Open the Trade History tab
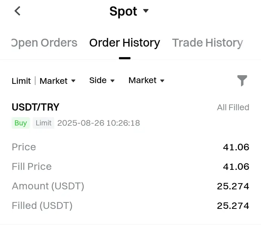 [x=207, y=43]
